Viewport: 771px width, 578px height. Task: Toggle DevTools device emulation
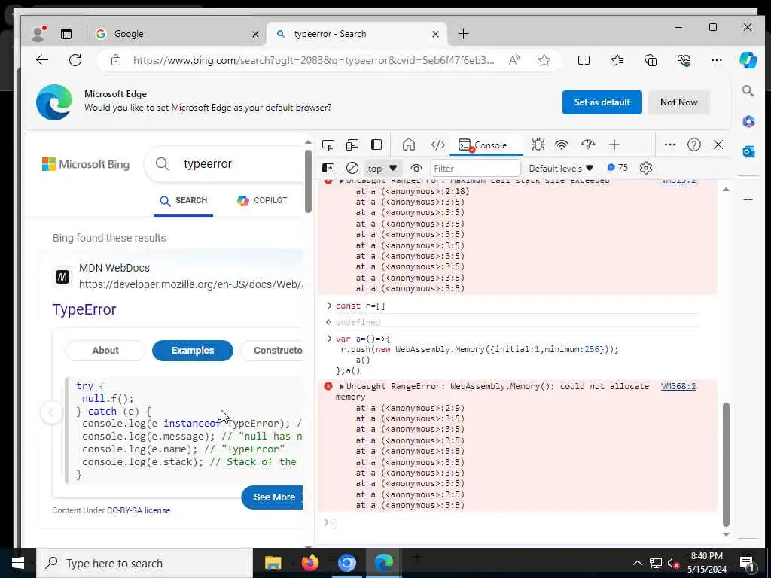[x=352, y=145]
